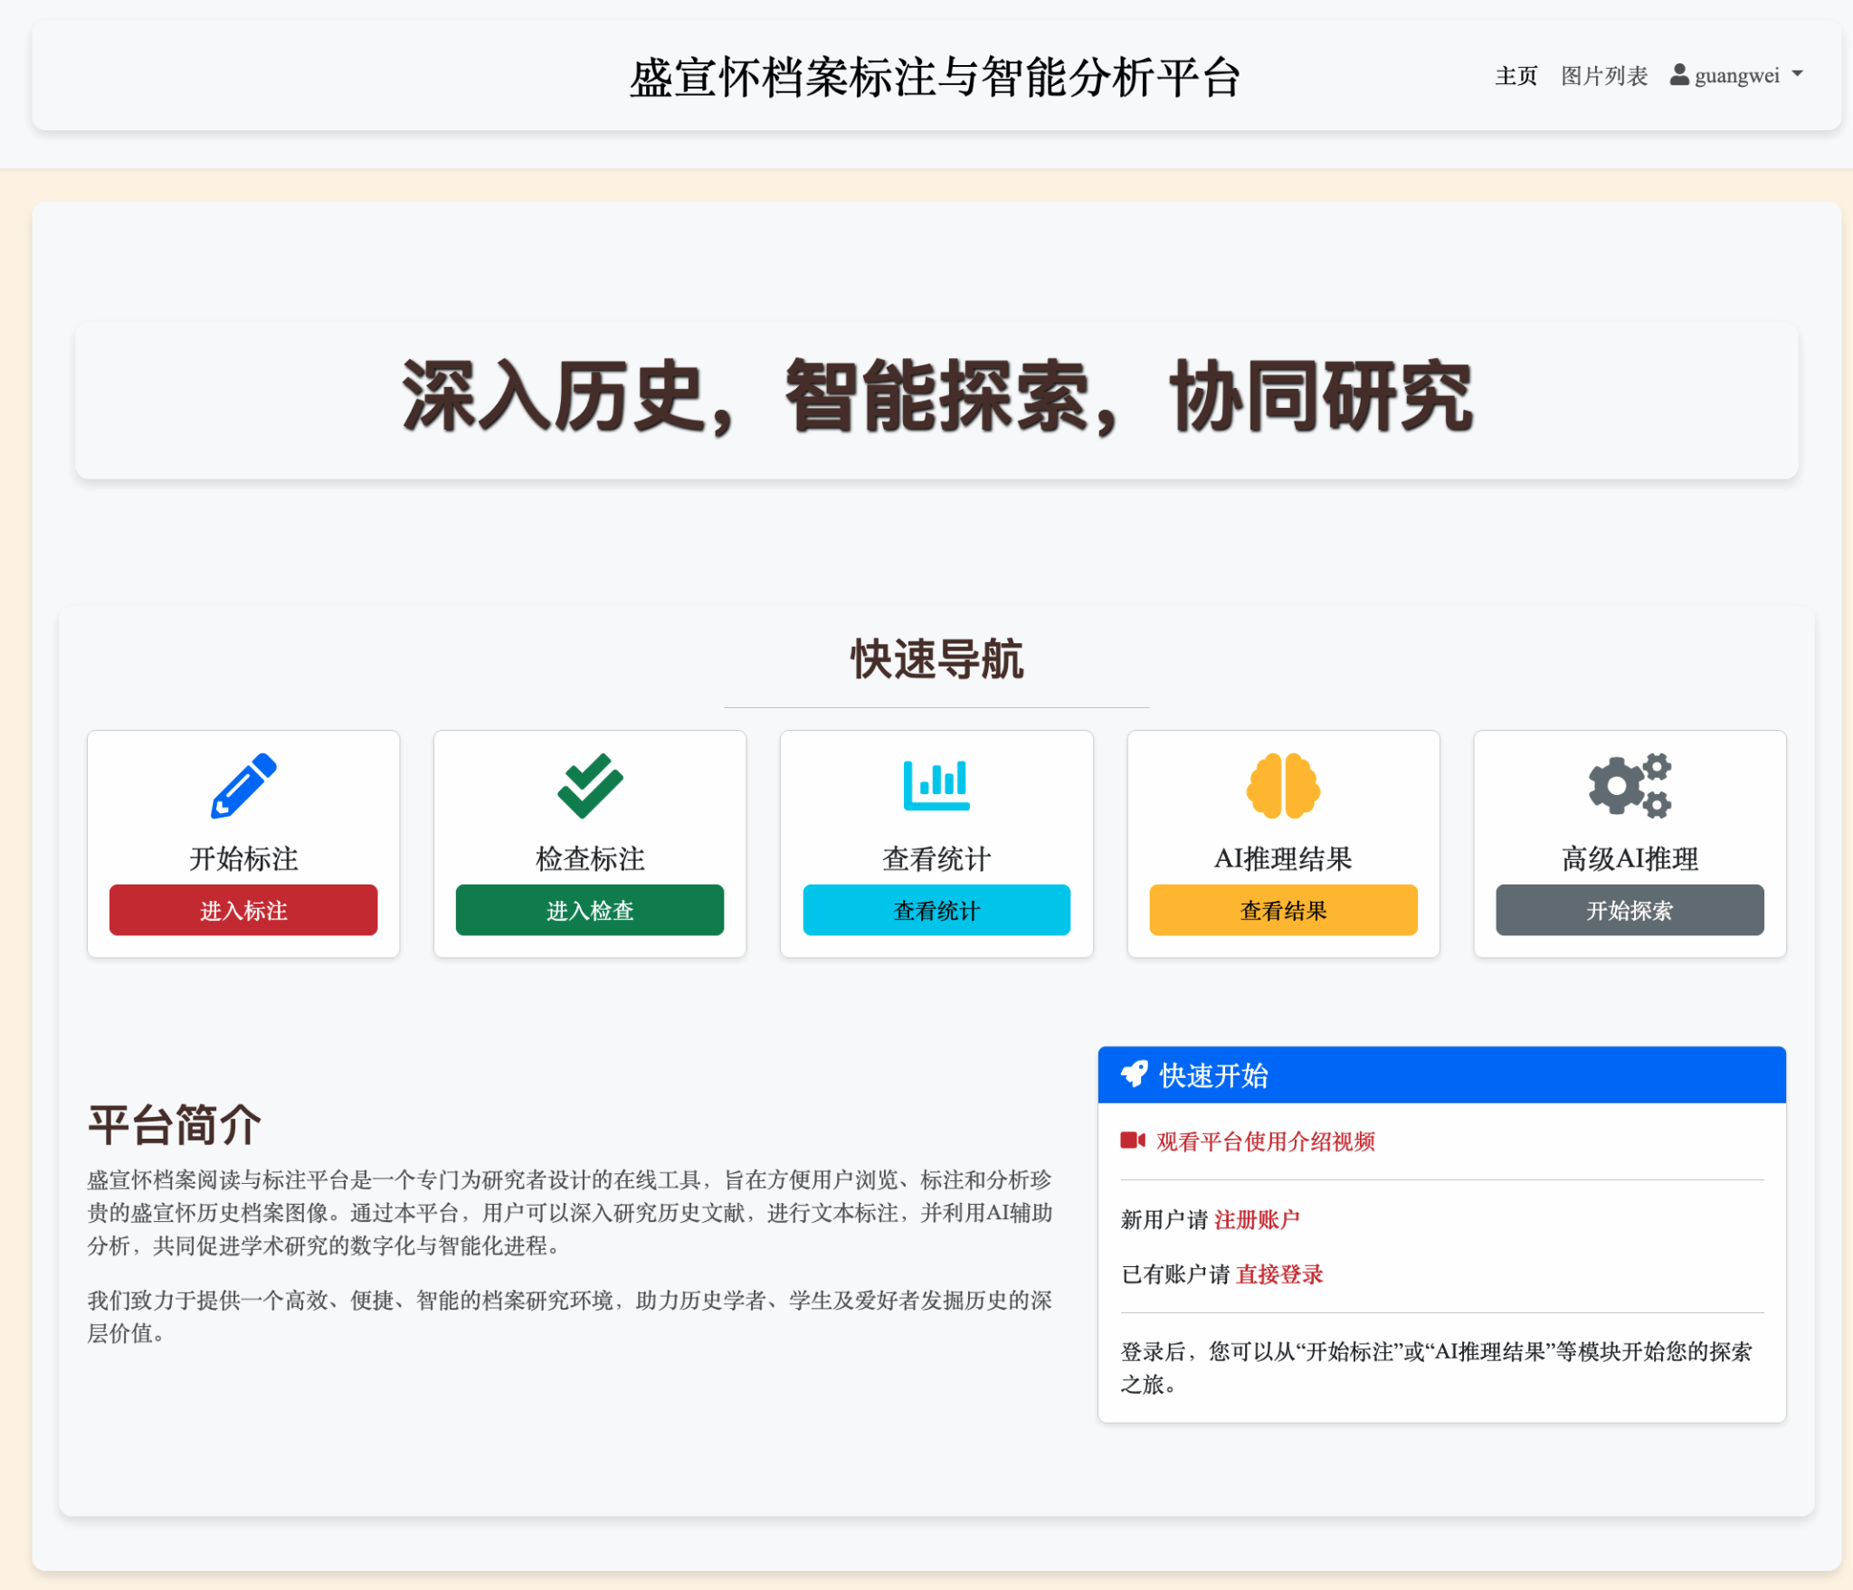Follow the 直接登录 login link
Screen dimensions: 1853x1590
[1279, 1274]
